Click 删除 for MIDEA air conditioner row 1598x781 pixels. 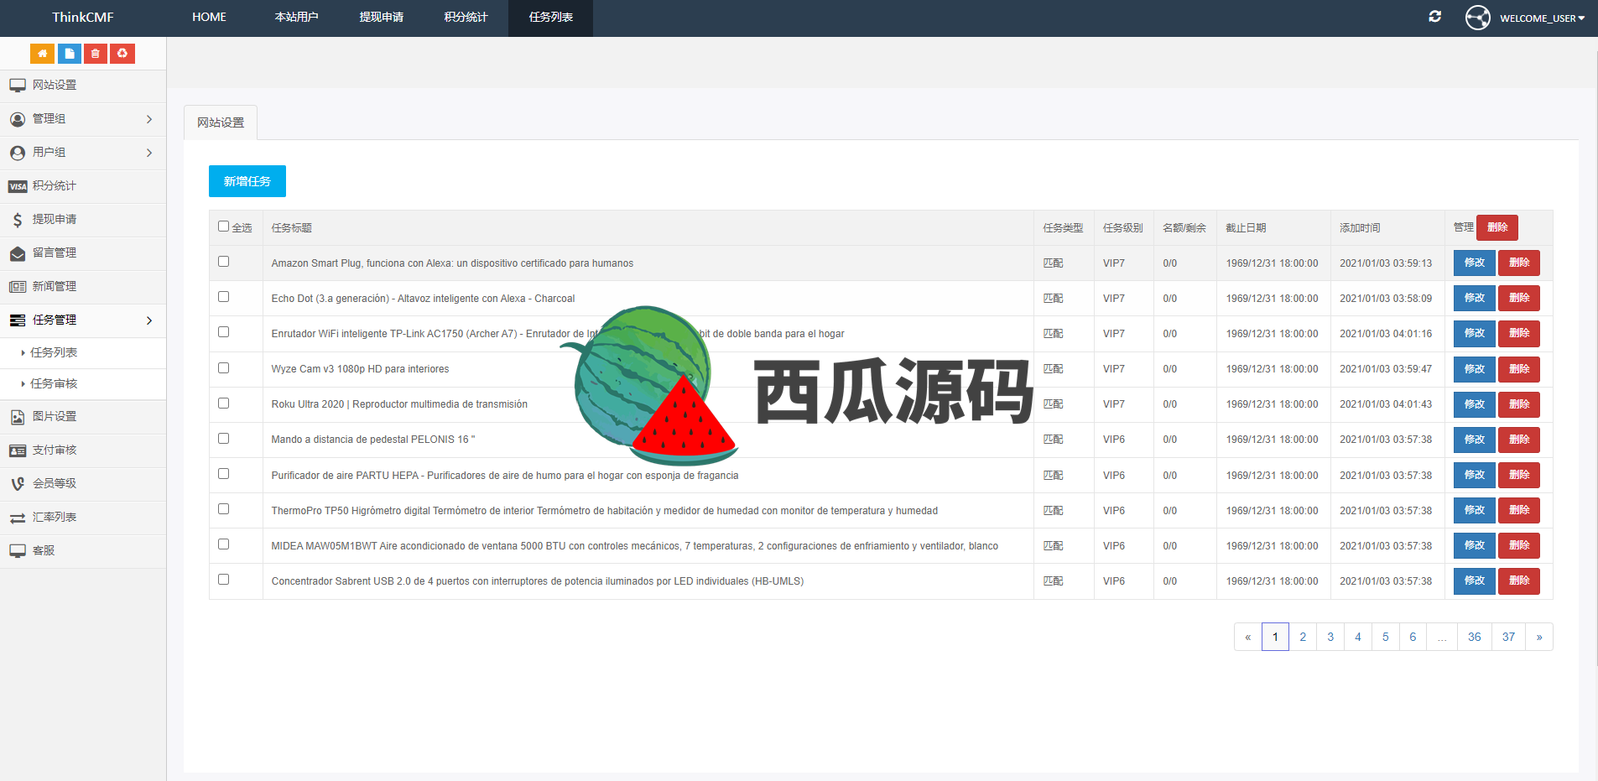coord(1519,545)
